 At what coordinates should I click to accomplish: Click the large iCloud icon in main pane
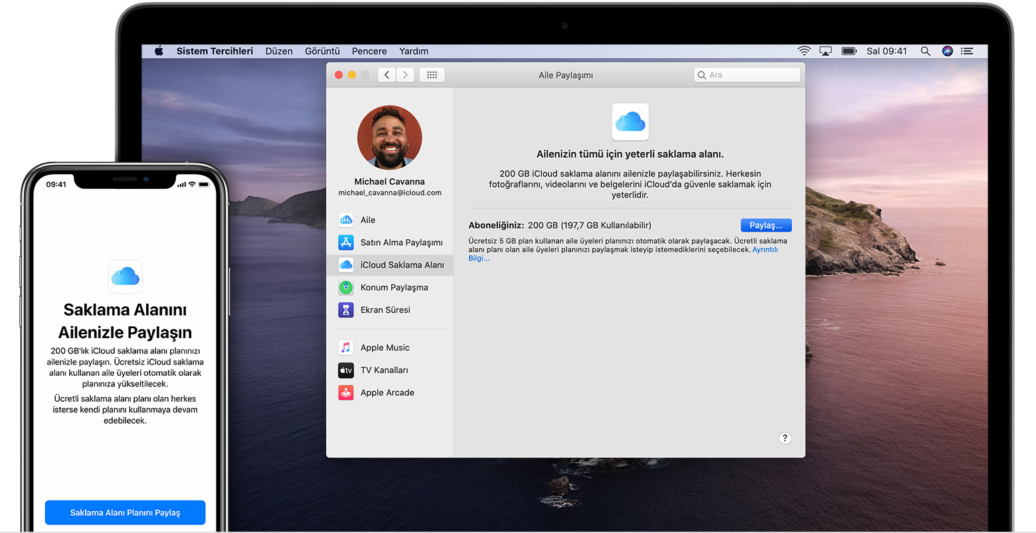coord(630,122)
